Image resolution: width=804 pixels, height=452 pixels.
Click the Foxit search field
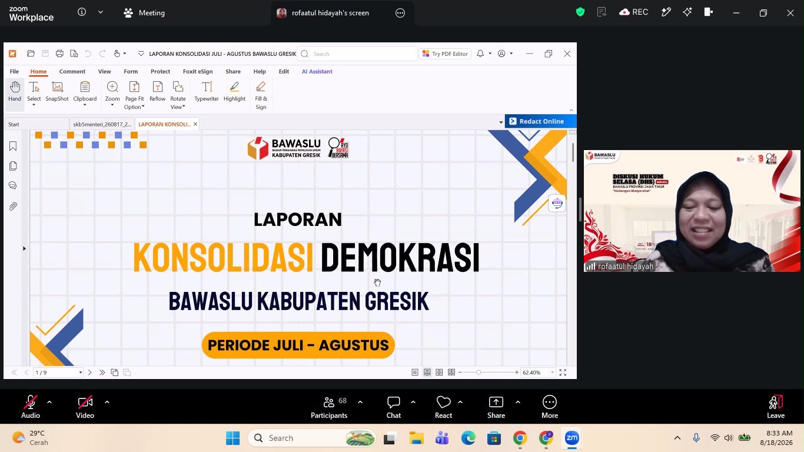pyautogui.click(x=358, y=54)
